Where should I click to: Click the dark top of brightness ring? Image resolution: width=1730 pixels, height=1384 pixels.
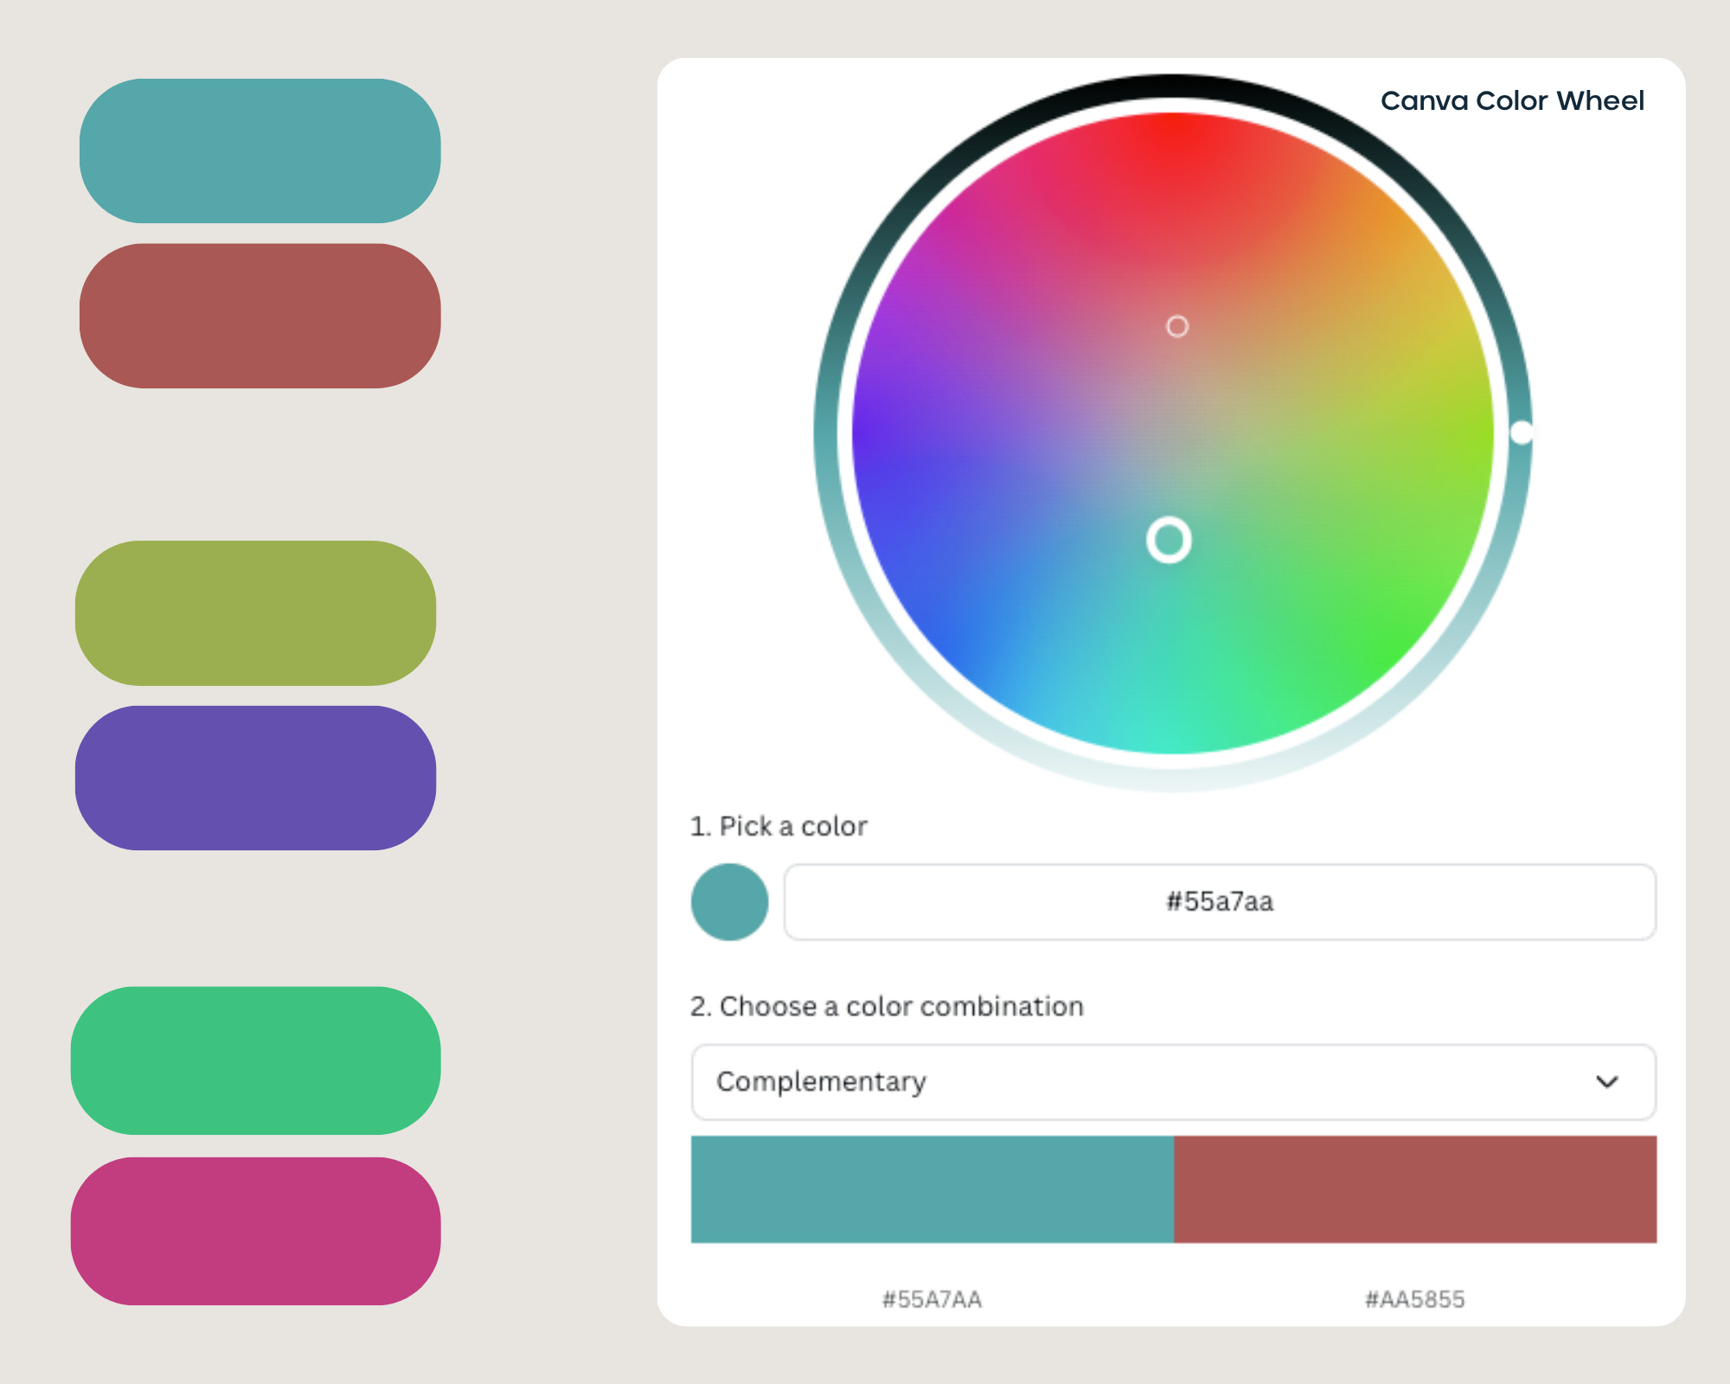click(x=1173, y=85)
